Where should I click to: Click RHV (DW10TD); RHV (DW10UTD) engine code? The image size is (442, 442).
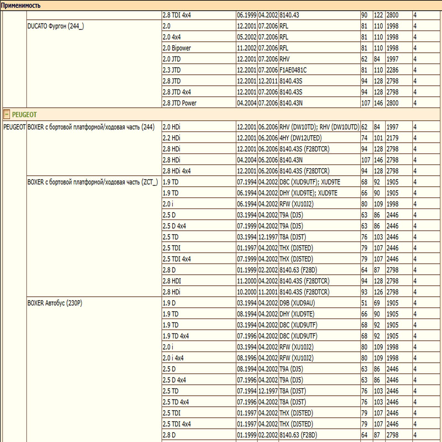319,127
